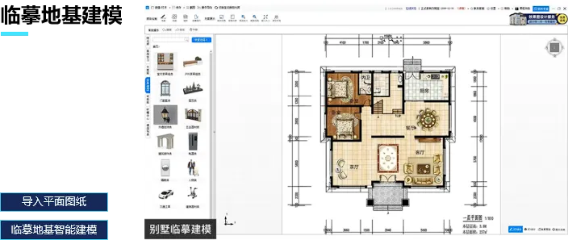
Task: Switch to the blue 2D view toggle
Action: point(515,229)
